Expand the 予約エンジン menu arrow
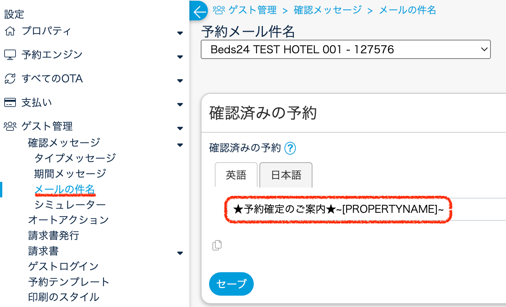The height and width of the screenshot is (307, 506). coord(180,57)
